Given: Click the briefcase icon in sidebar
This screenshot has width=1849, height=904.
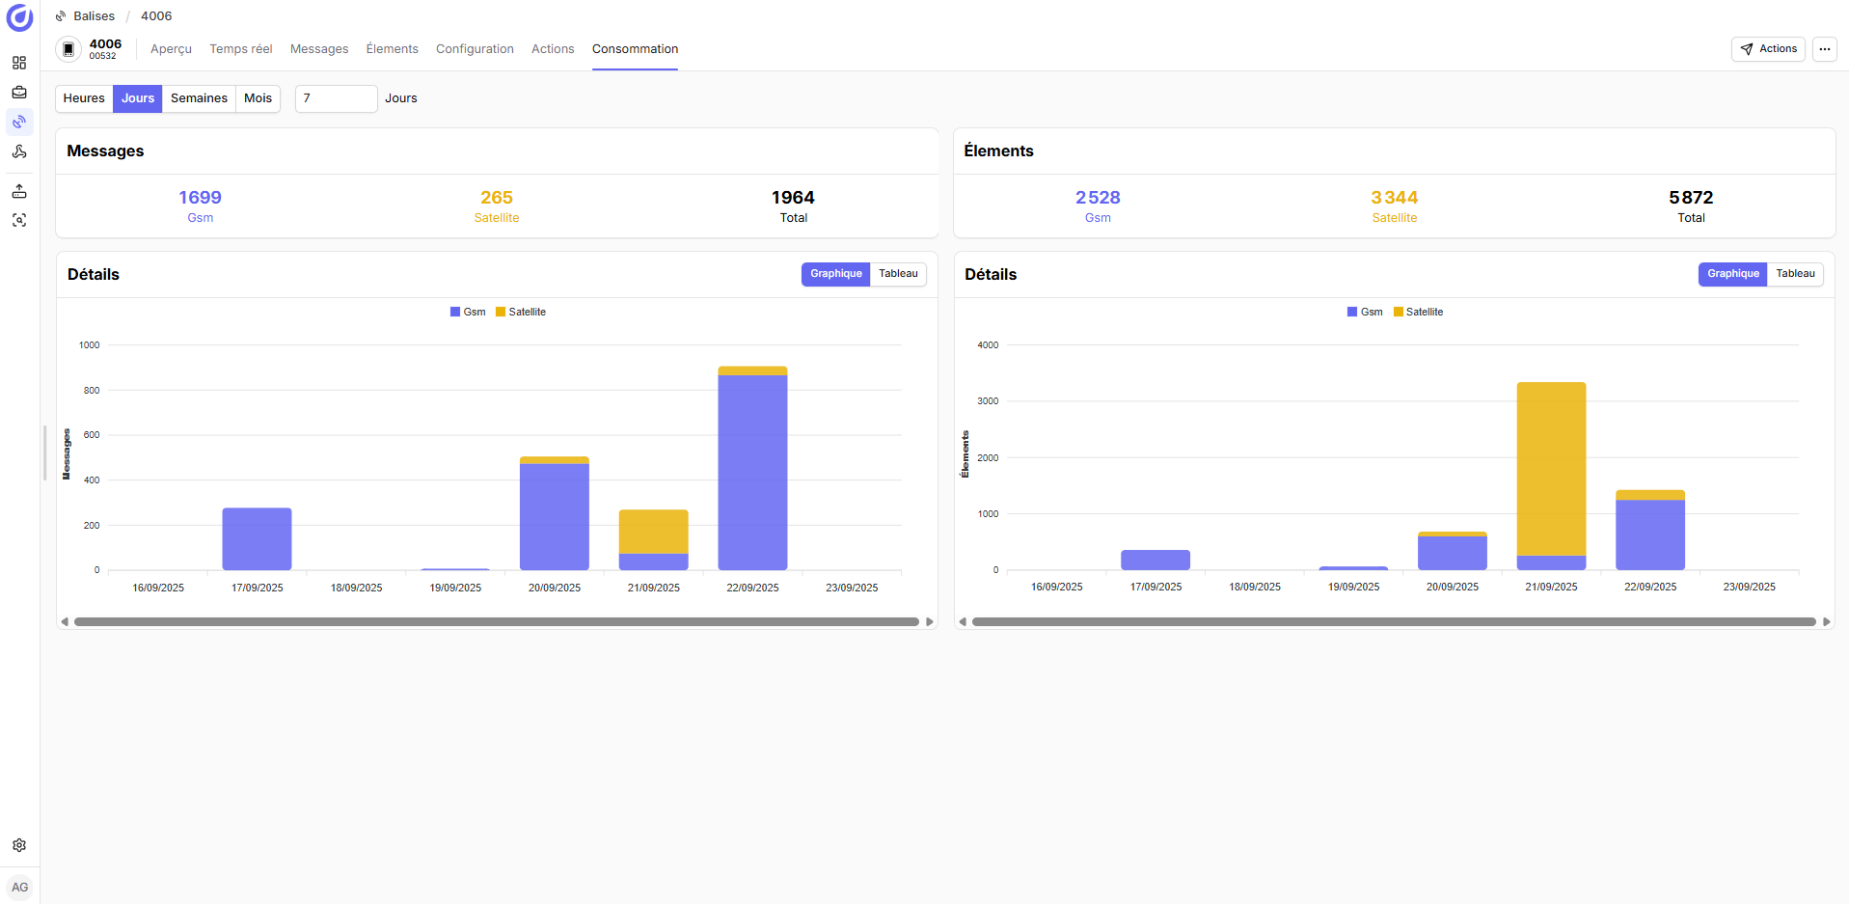Looking at the screenshot, I should (x=19, y=93).
